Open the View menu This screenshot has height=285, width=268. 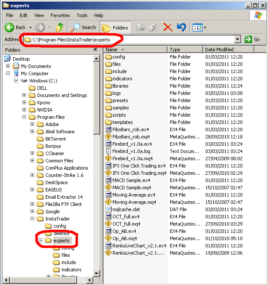[x=39, y=15]
